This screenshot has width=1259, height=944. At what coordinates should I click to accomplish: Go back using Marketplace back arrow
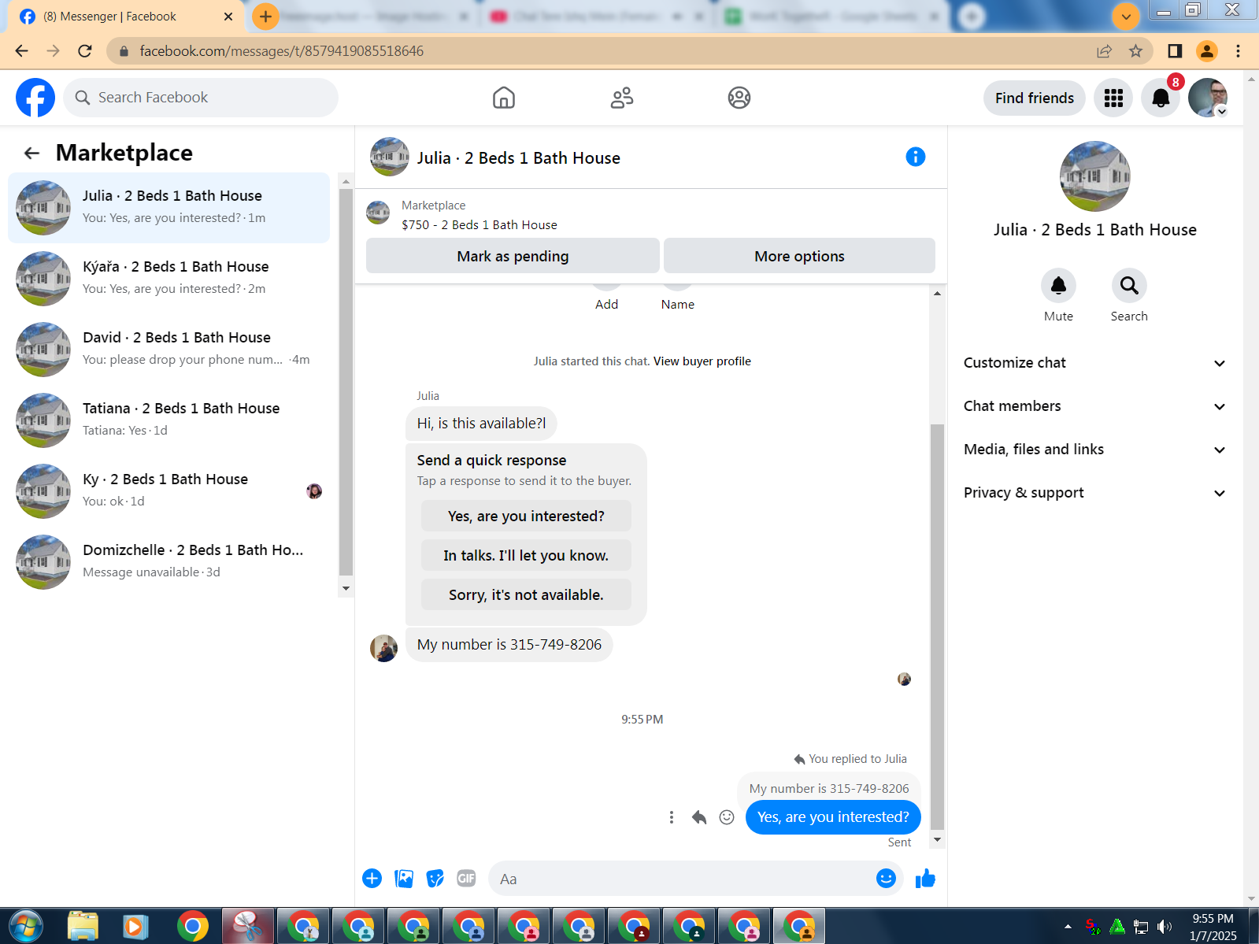click(x=31, y=153)
